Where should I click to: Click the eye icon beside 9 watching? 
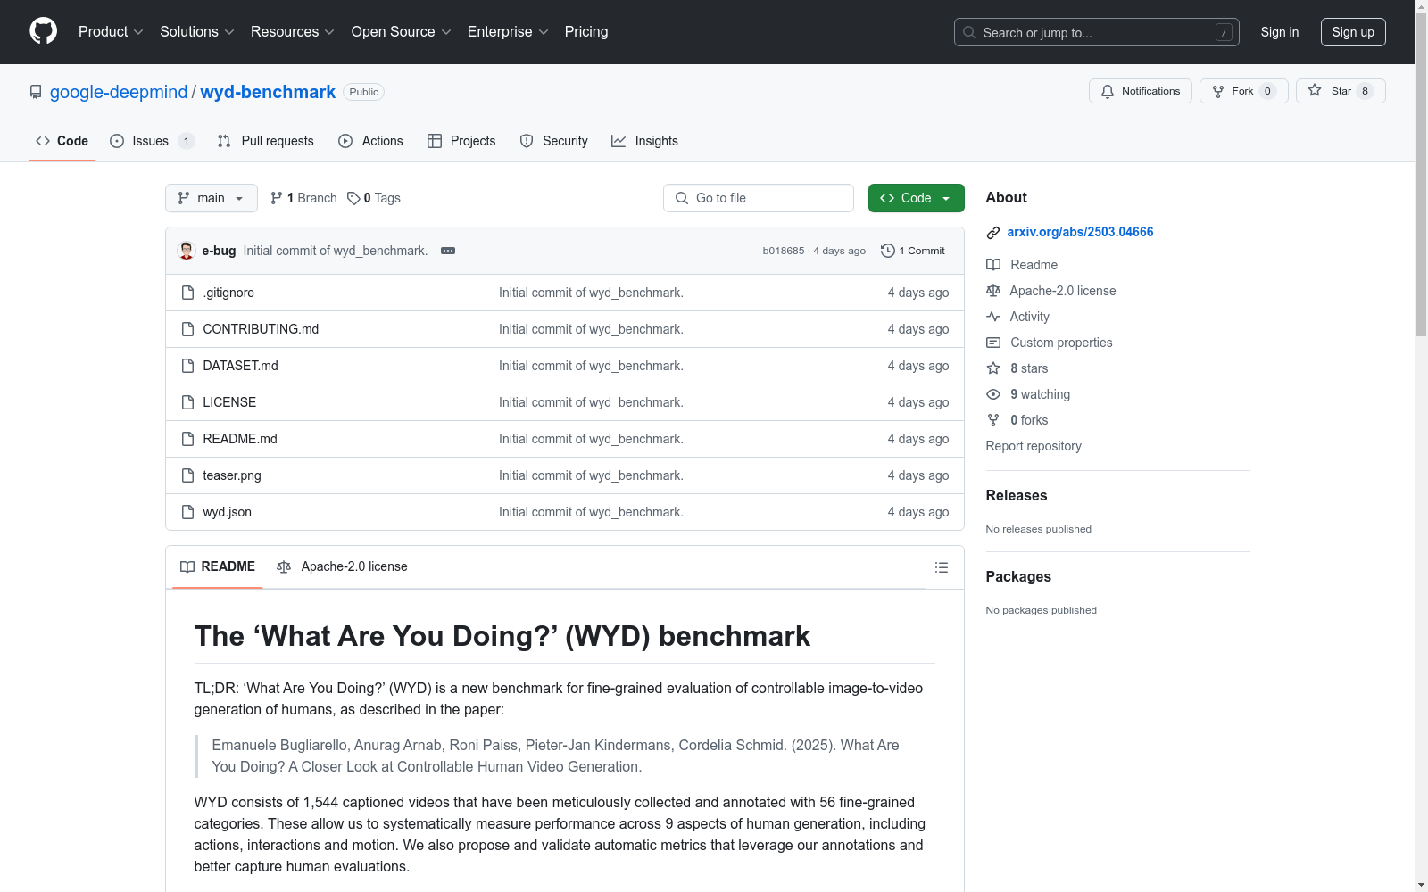tap(993, 394)
